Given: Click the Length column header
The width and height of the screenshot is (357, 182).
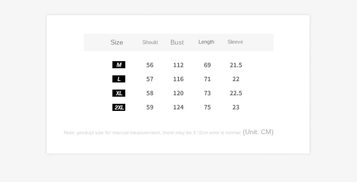Looking at the screenshot, I should pos(206,42).
